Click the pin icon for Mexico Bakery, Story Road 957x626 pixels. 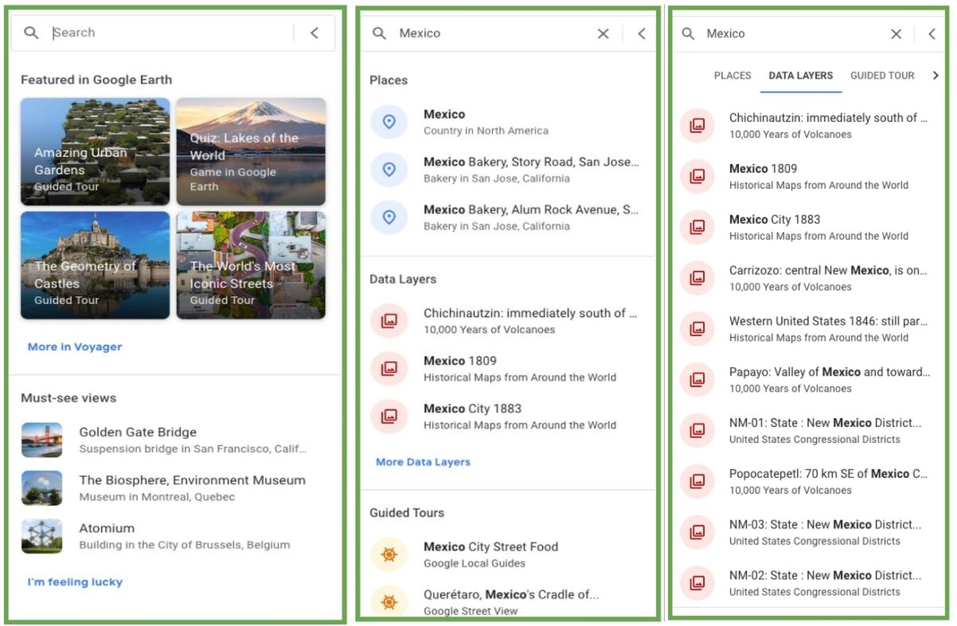point(389,169)
